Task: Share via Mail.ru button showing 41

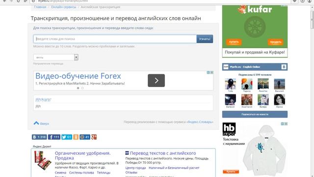Action: pos(85,137)
